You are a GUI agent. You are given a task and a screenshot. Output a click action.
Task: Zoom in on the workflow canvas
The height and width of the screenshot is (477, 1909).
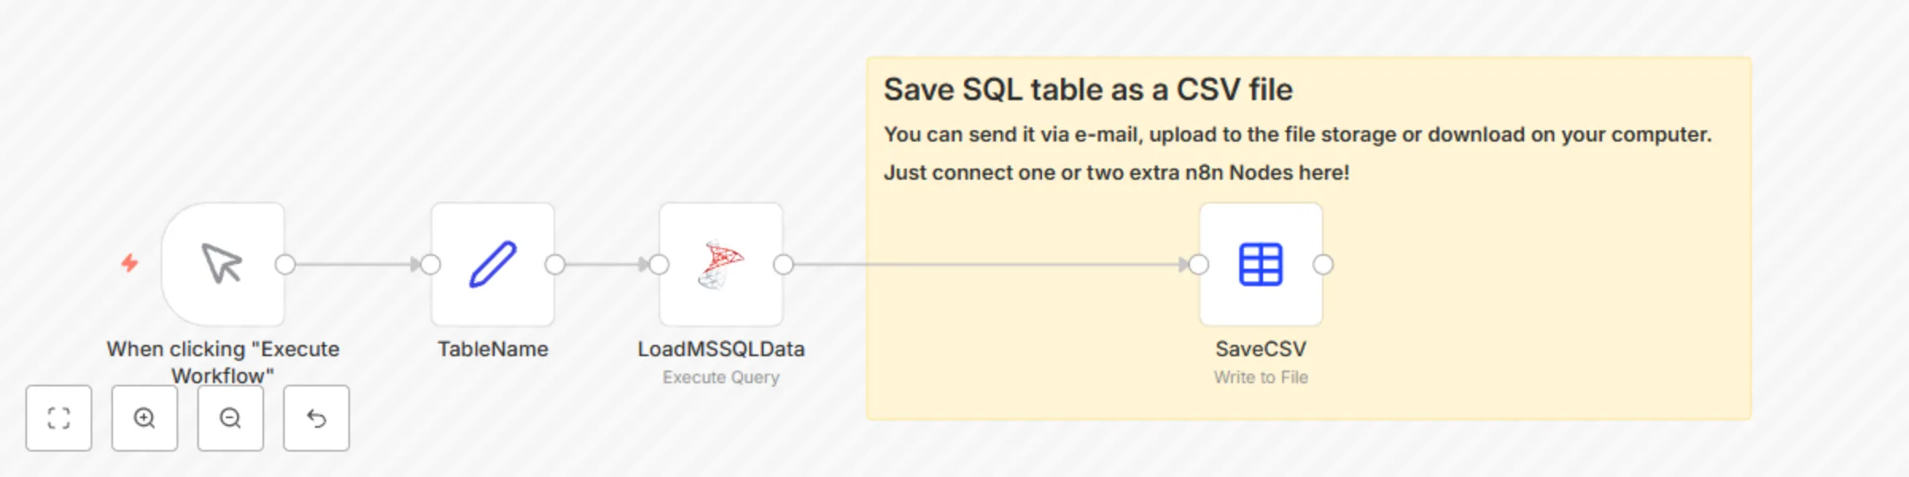click(145, 418)
